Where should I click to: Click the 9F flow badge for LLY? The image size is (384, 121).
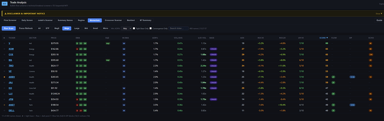[333, 94]
